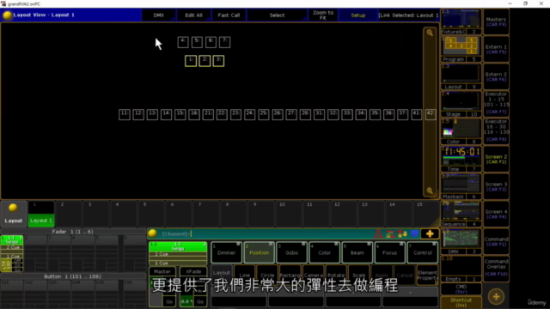
Task: Click the yellow ball icon in Layout View title
Action: point(7,15)
